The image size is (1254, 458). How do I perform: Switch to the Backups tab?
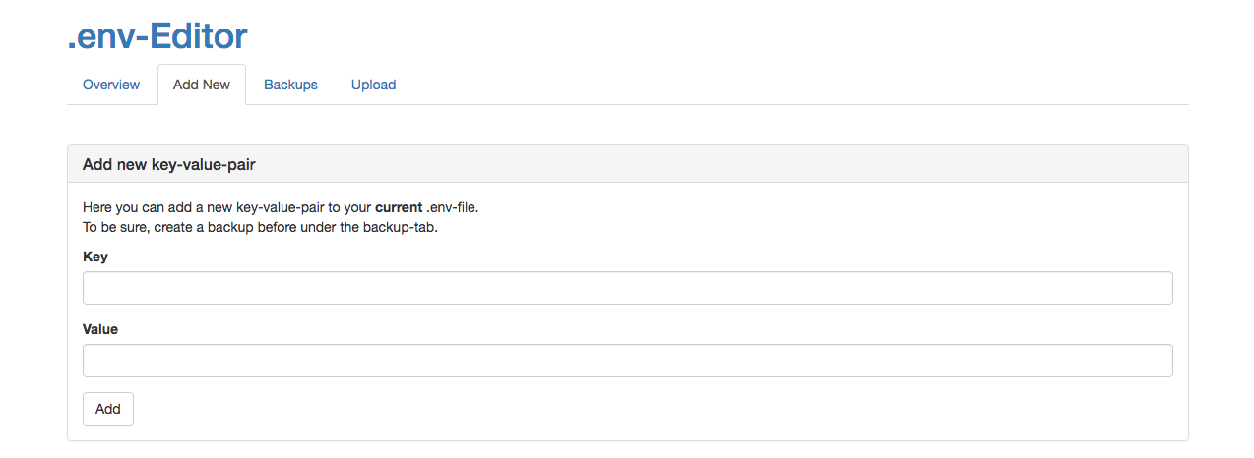point(290,85)
